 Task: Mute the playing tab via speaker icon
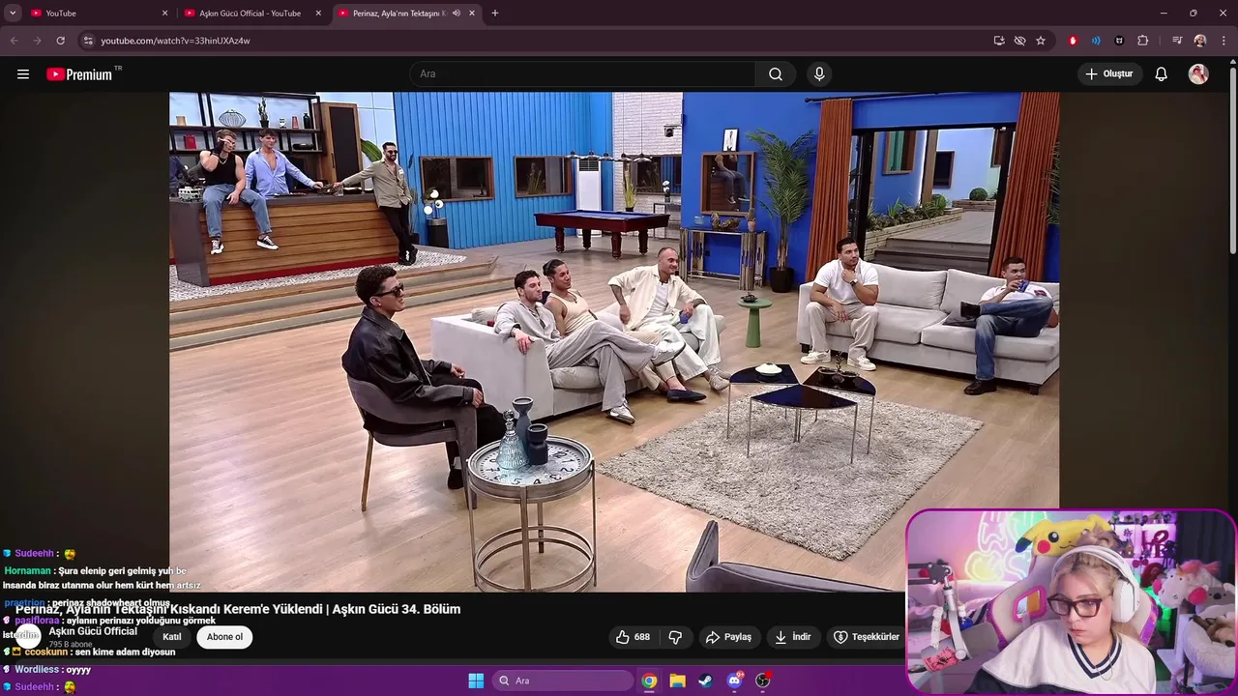(x=456, y=14)
